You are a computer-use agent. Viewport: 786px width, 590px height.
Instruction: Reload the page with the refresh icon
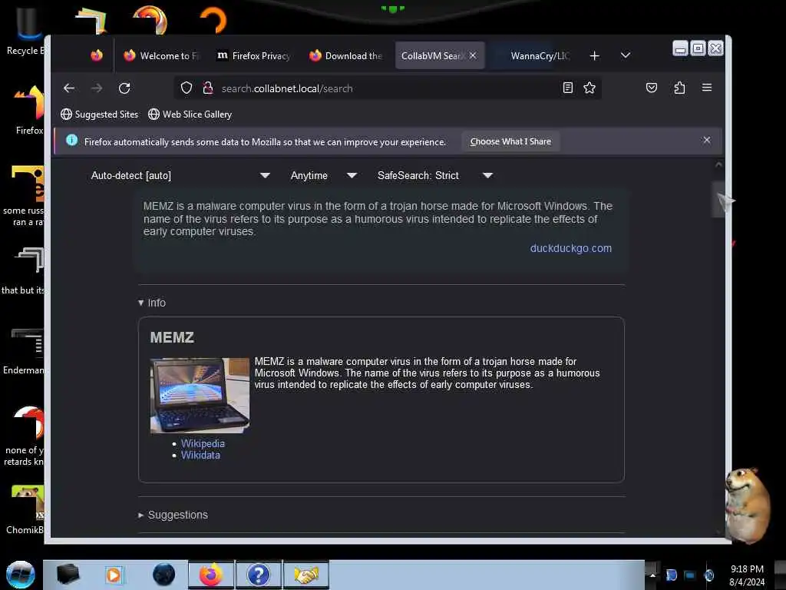click(x=124, y=88)
